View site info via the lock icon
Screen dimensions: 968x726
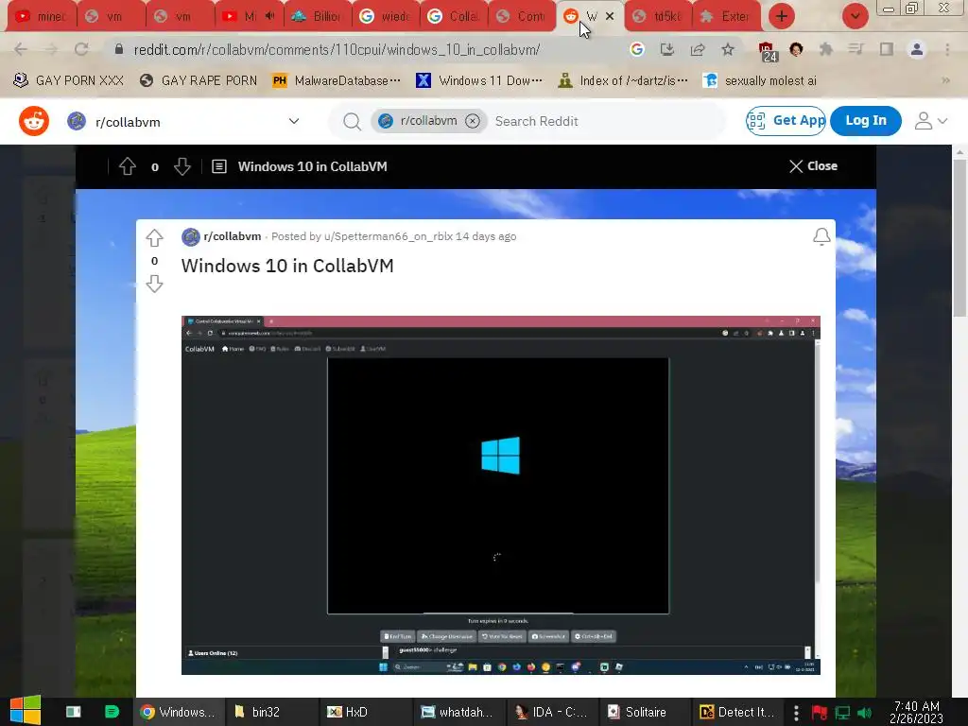tap(119, 49)
